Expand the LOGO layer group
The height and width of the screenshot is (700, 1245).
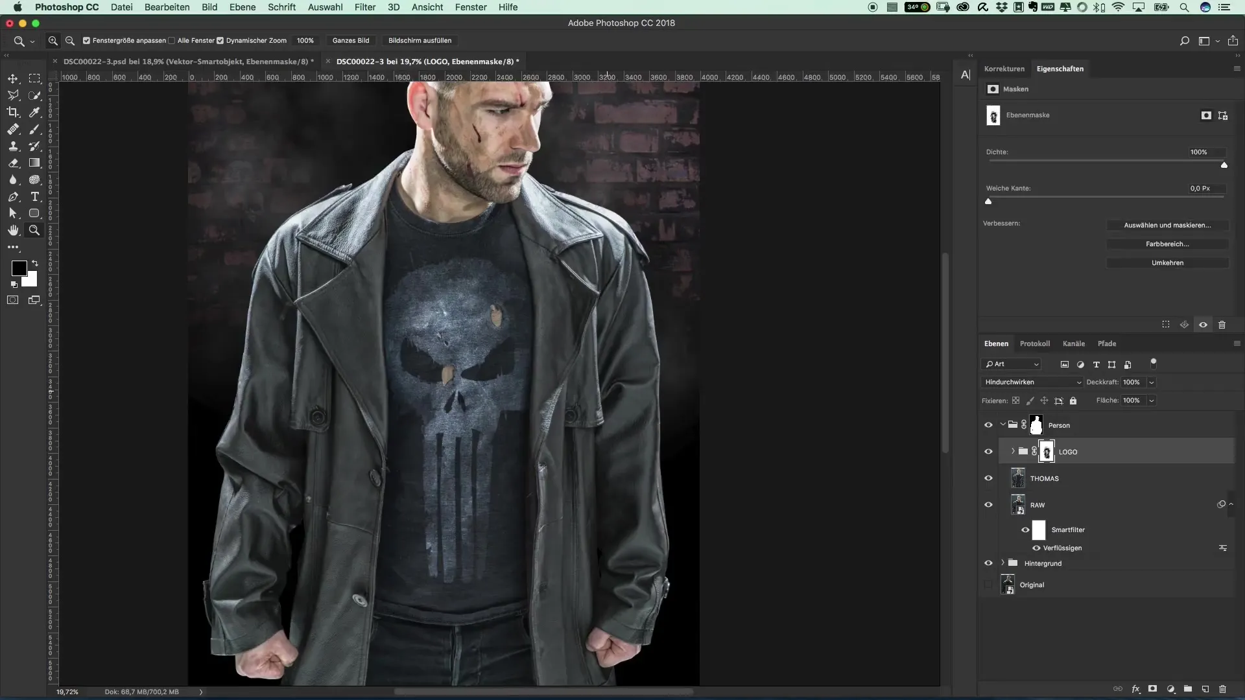[x=1013, y=451]
